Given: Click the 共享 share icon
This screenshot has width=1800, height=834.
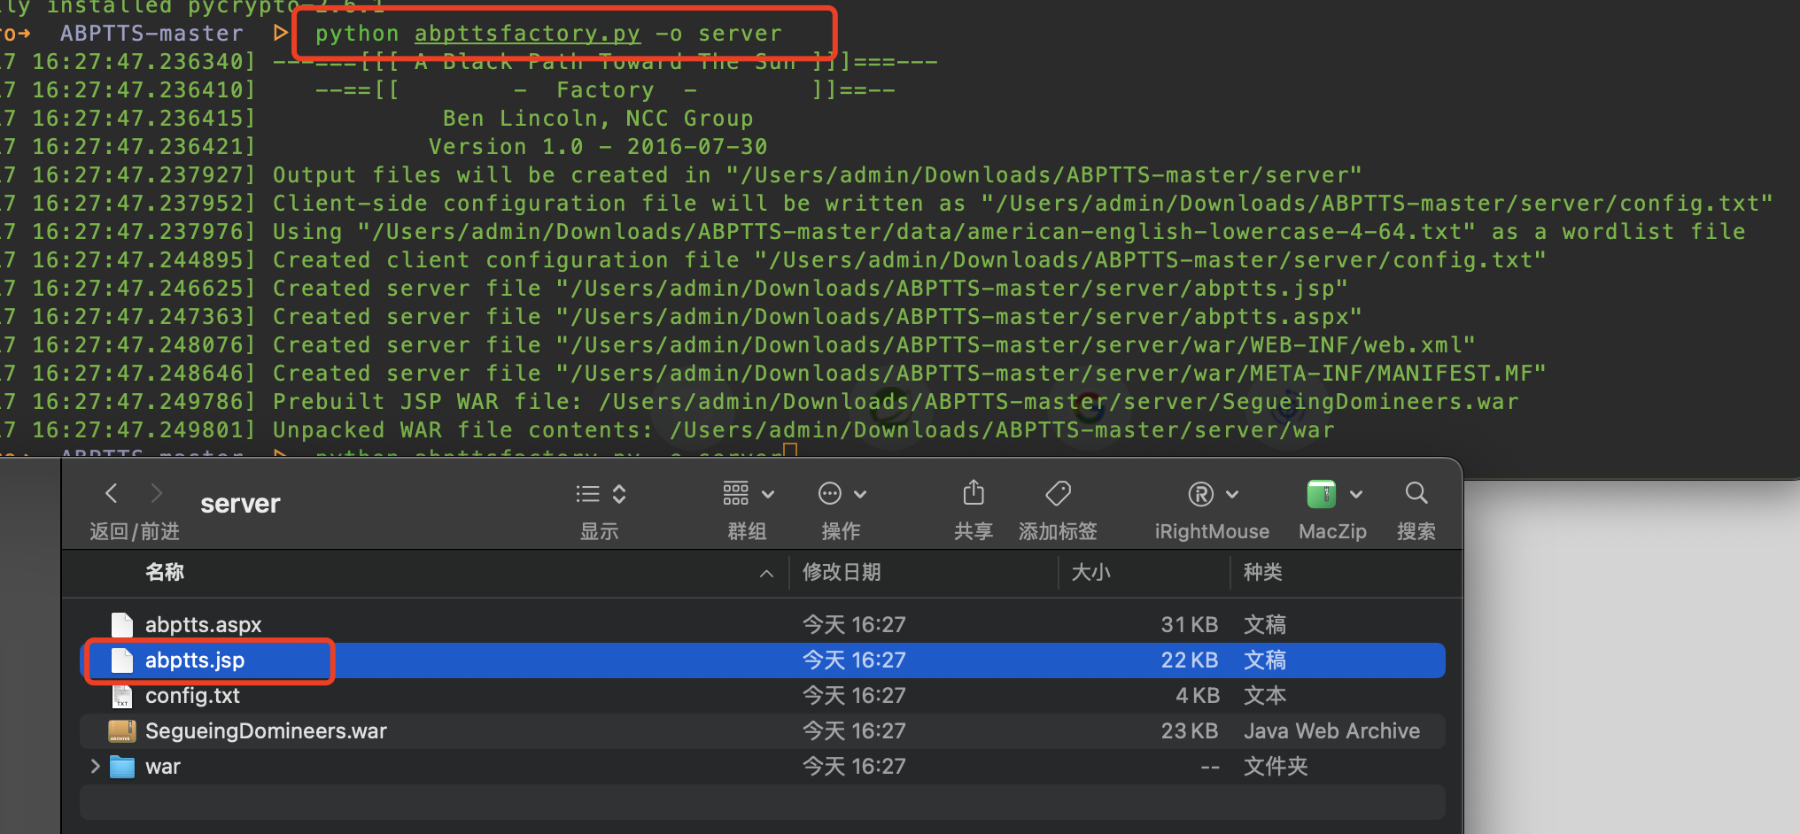Looking at the screenshot, I should click(974, 492).
